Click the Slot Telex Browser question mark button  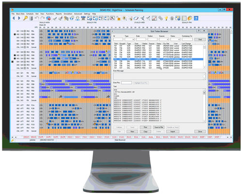[199, 30]
